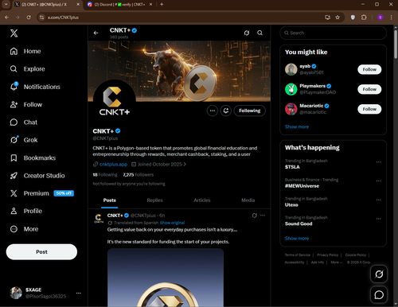This screenshot has height=307, width=398.
Task: Click the CNKT+ avatar on the post
Action: click(x=99, y=219)
